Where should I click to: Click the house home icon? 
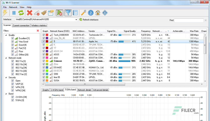coord(98,13)
